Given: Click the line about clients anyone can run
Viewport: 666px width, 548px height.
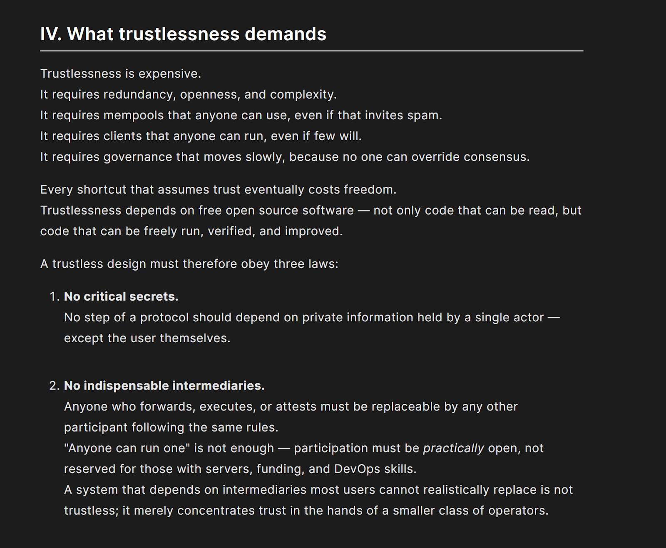Looking at the screenshot, I should (201, 136).
